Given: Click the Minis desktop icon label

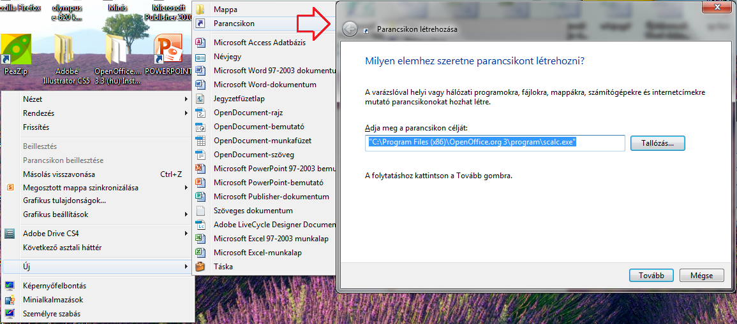Looking at the screenshot, I should point(117,8).
